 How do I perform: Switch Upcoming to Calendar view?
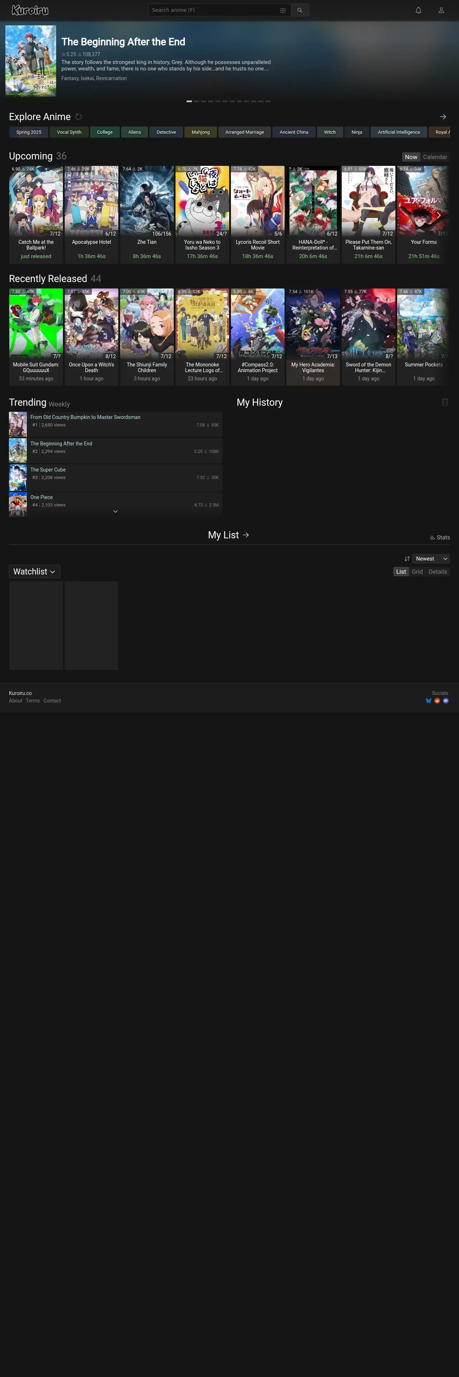[x=435, y=157]
